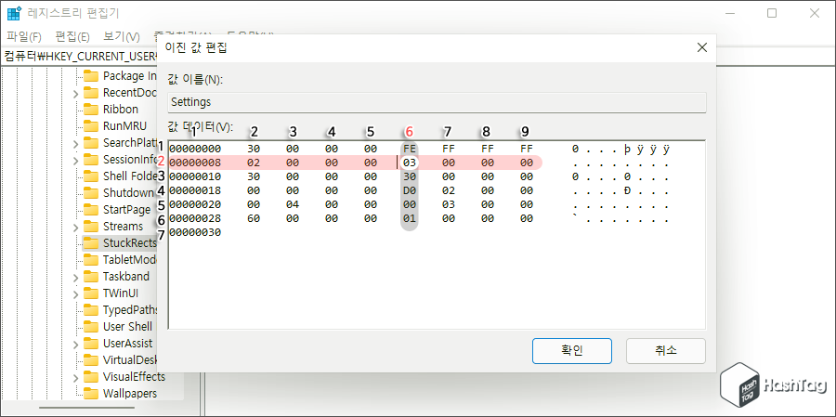Select the Wallpapers folder
836x417 pixels.
pos(129,394)
